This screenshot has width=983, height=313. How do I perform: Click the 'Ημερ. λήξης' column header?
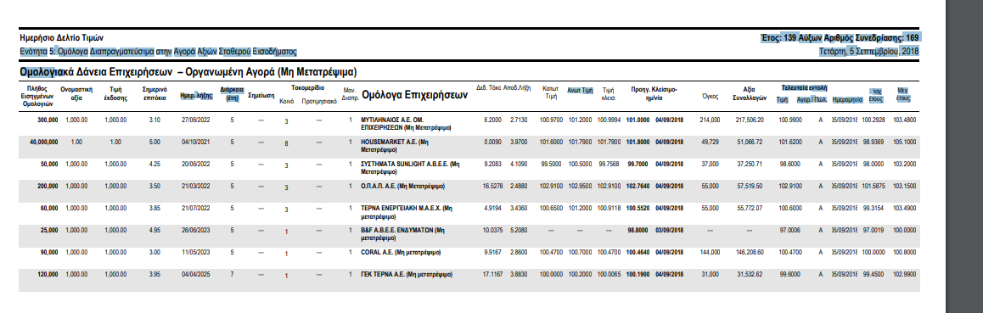coord(196,97)
